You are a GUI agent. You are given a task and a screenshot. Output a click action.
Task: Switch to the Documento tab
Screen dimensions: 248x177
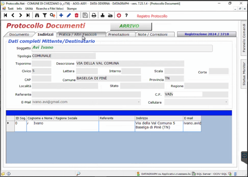click(19, 35)
